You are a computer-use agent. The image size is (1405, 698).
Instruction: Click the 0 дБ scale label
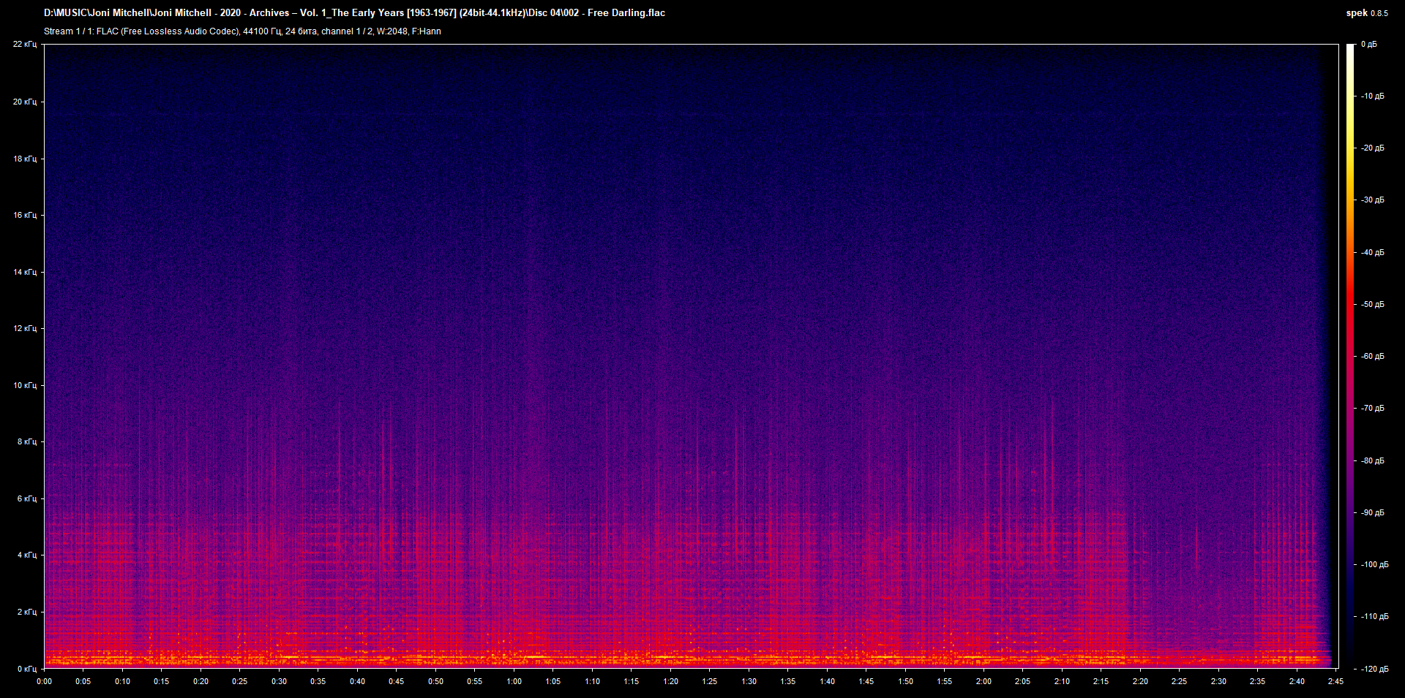[x=1368, y=45]
